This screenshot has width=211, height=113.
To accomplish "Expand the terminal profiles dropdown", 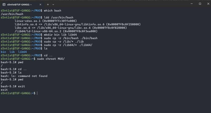I will tap(53, 4).
